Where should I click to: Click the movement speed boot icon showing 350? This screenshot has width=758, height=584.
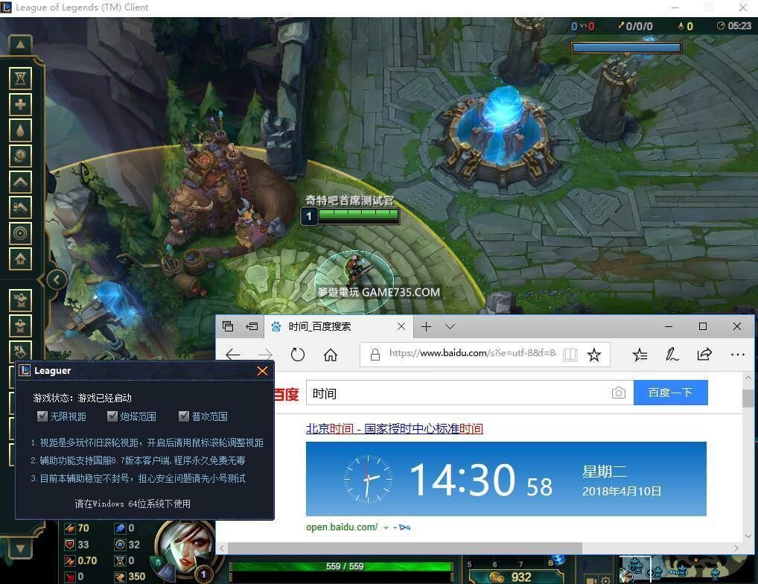(120, 577)
